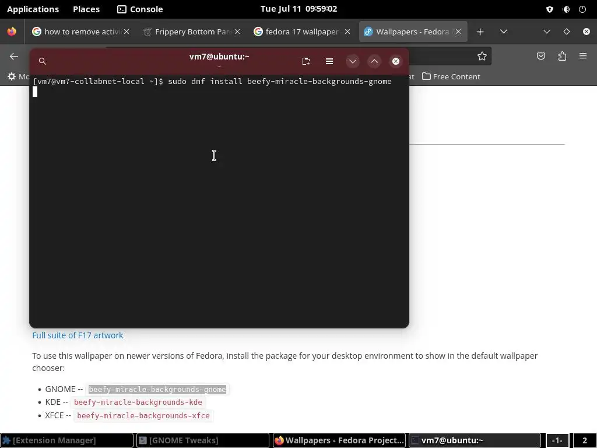The image size is (597, 448).
Task: Click the Firefox logo icon in the tab bar
Action: [x=12, y=32]
